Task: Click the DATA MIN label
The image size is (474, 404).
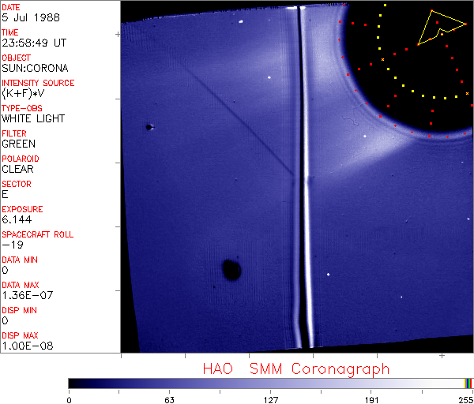Action: click(20, 260)
